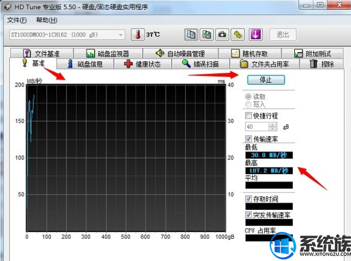Image resolution: width=351 pixels, height=261 pixels.
Task: Click the HD Tune title bar app icon
Action: tap(8, 7)
